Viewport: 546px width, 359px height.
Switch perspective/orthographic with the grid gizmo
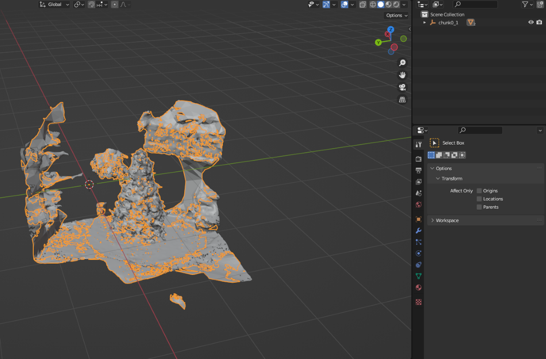[x=402, y=100]
